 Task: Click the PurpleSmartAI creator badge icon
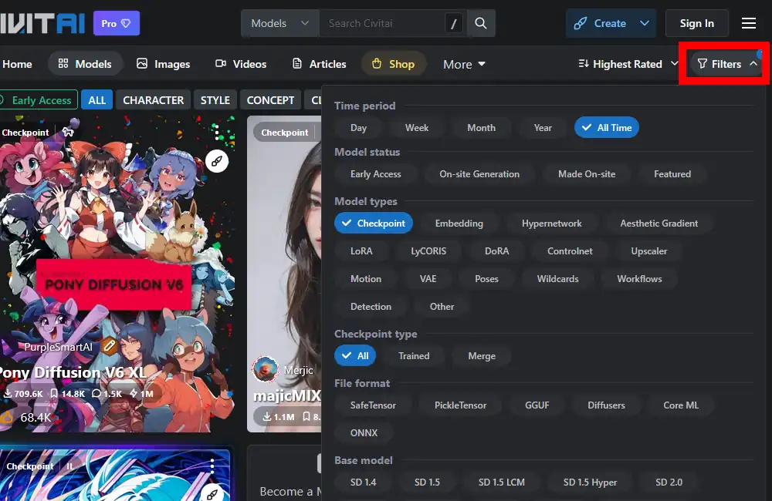[110, 346]
